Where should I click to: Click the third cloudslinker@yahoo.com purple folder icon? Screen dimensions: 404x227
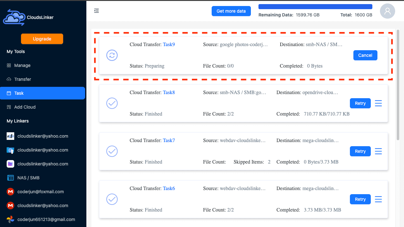click(x=10, y=164)
